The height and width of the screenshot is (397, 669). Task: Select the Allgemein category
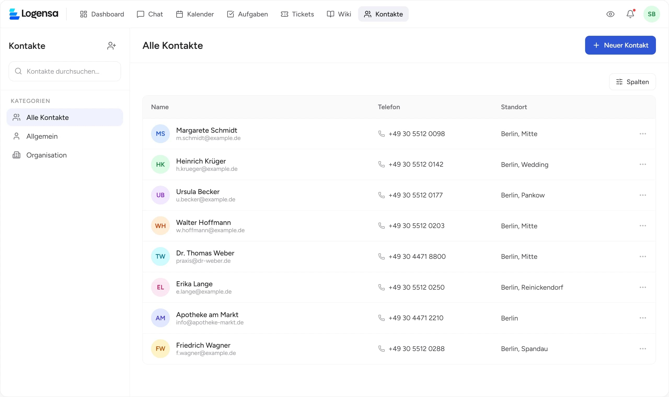(x=65, y=136)
